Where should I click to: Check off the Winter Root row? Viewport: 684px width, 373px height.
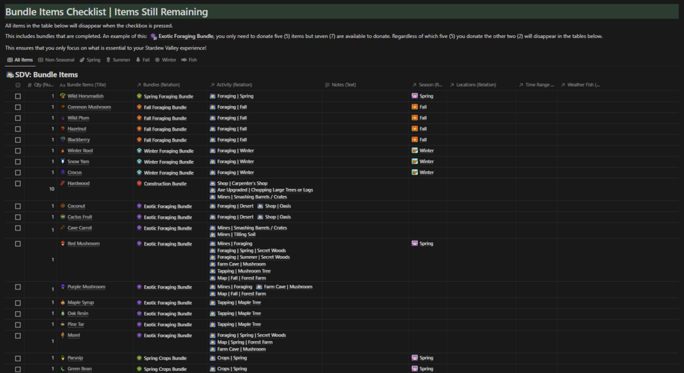18,151
